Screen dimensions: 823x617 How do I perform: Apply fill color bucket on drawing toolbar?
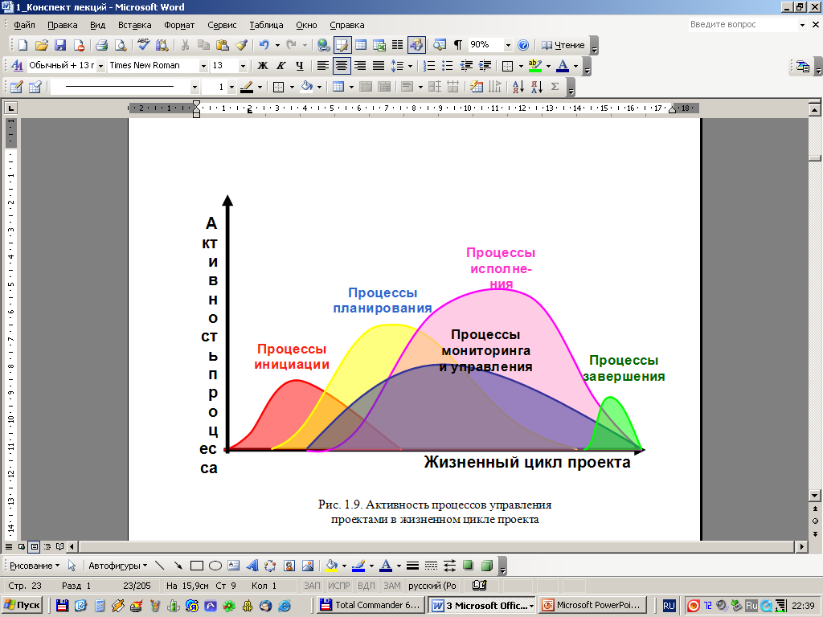(x=331, y=566)
